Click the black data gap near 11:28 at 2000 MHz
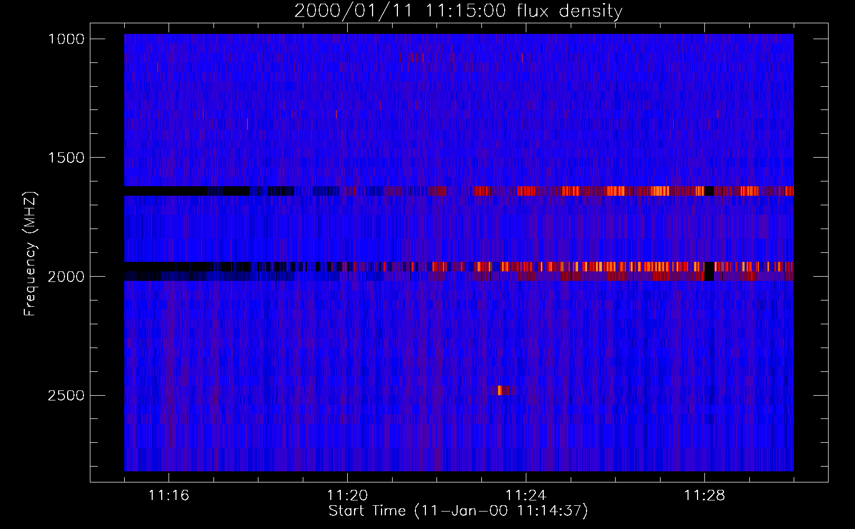 (709, 271)
